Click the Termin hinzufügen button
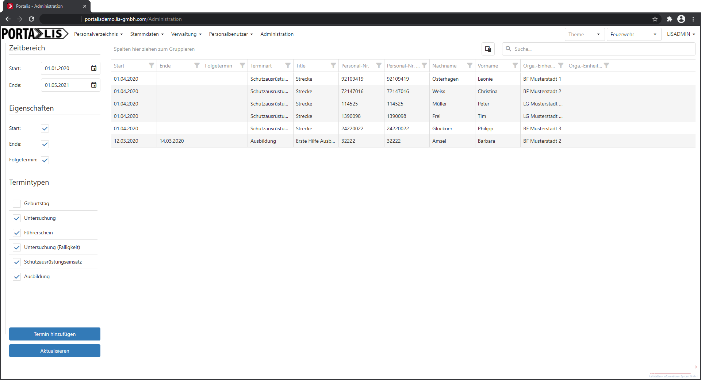701x380 pixels. [55, 334]
